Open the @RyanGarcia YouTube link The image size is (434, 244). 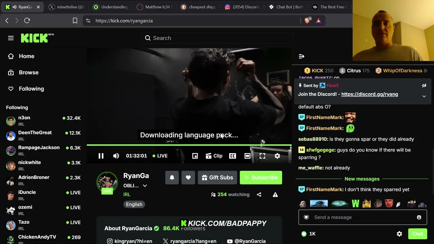(246, 241)
